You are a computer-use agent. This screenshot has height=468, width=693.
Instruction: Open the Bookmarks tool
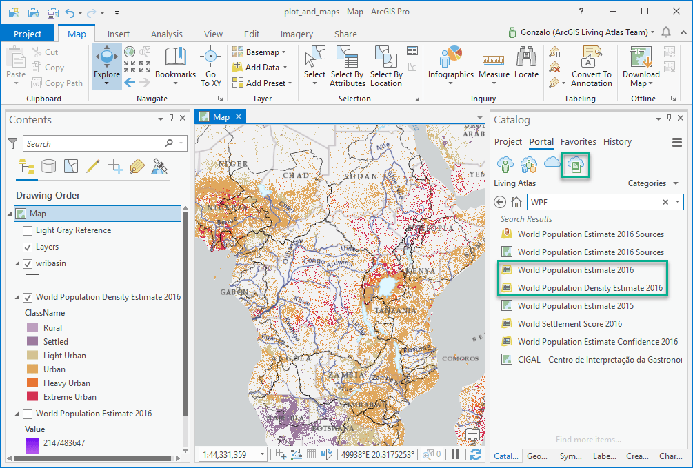click(175, 62)
